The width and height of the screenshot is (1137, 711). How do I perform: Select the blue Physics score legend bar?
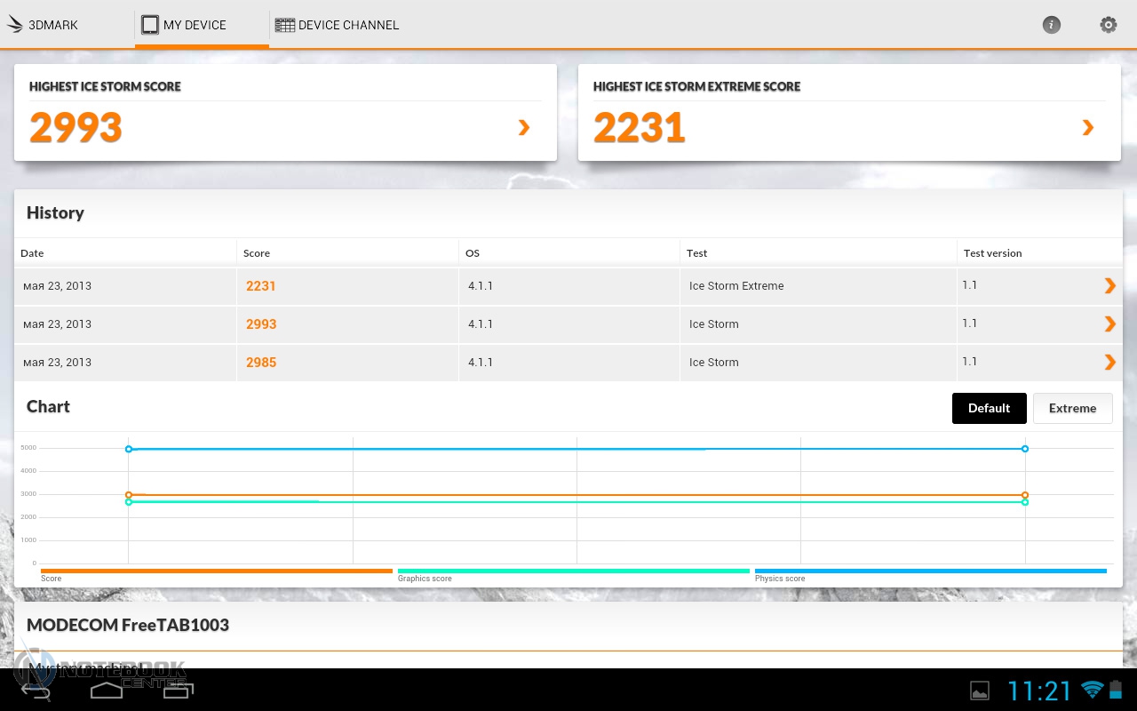click(x=930, y=571)
